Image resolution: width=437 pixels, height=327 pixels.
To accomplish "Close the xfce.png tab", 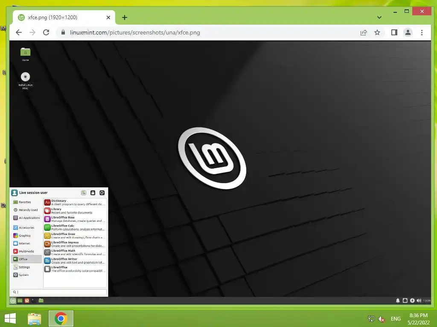I will 108,17.
